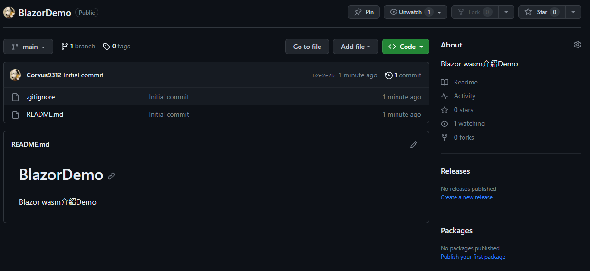Click the pencil icon to edit README.md

pos(414,145)
